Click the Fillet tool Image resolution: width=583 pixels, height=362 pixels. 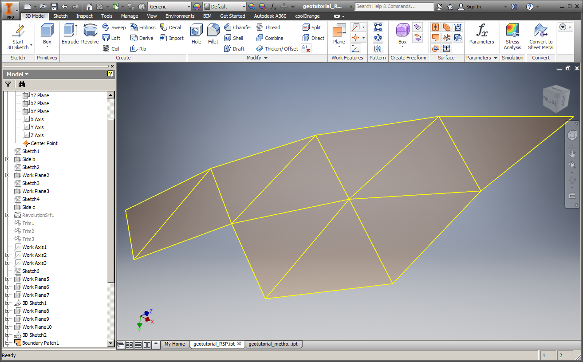213,34
